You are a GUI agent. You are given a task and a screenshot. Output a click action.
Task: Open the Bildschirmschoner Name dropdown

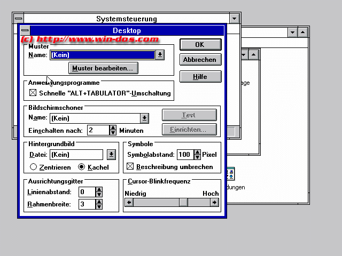point(144,118)
